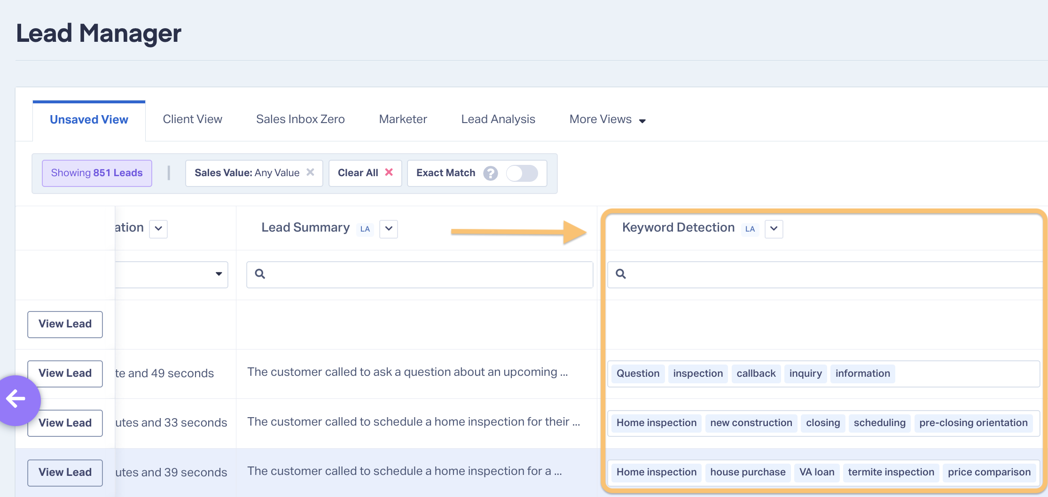Select the Marketer tab
1048x497 pixels.
coord(403,119)
